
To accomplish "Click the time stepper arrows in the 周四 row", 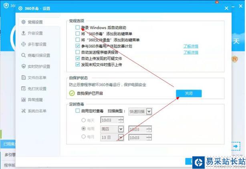I will click(x=149, y=129).
